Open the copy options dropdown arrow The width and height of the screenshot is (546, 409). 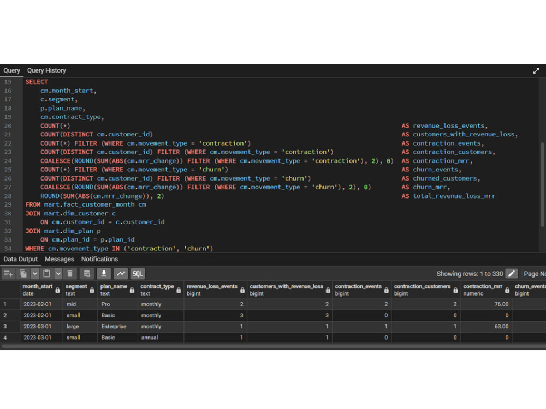coord(35,274)
